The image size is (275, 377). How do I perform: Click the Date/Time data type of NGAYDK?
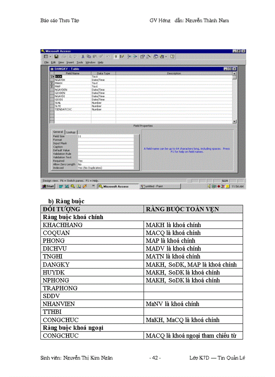(x=98, y=80)
